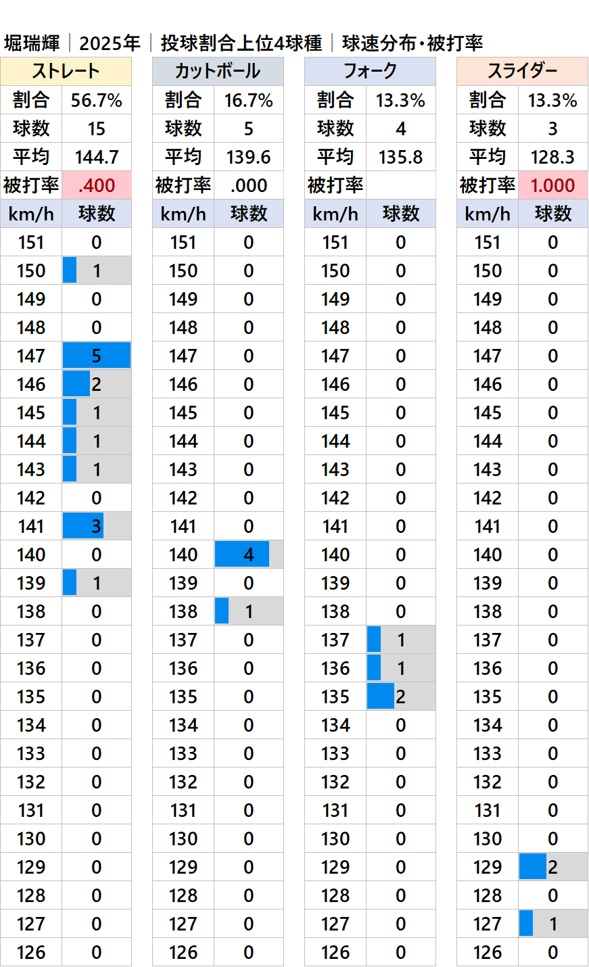Click the ストレート pitch type header
Viewport: 589px width, 967px height.
(66, 72)
